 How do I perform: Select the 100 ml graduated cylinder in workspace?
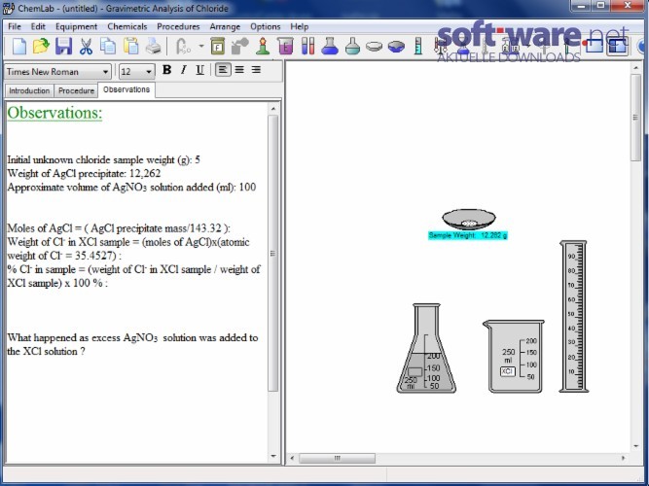click(x=574, y=317)
